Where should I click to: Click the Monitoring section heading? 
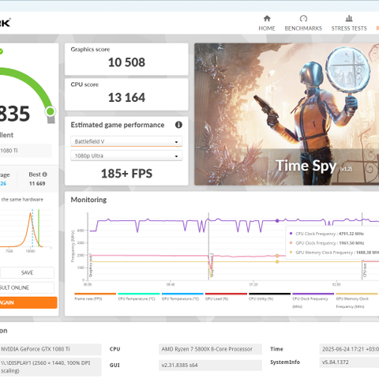click(88, 200)
